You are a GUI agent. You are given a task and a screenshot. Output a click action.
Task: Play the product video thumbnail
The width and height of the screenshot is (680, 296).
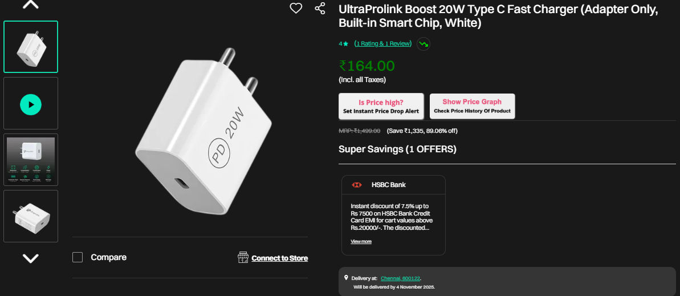[x=31, y=104]
